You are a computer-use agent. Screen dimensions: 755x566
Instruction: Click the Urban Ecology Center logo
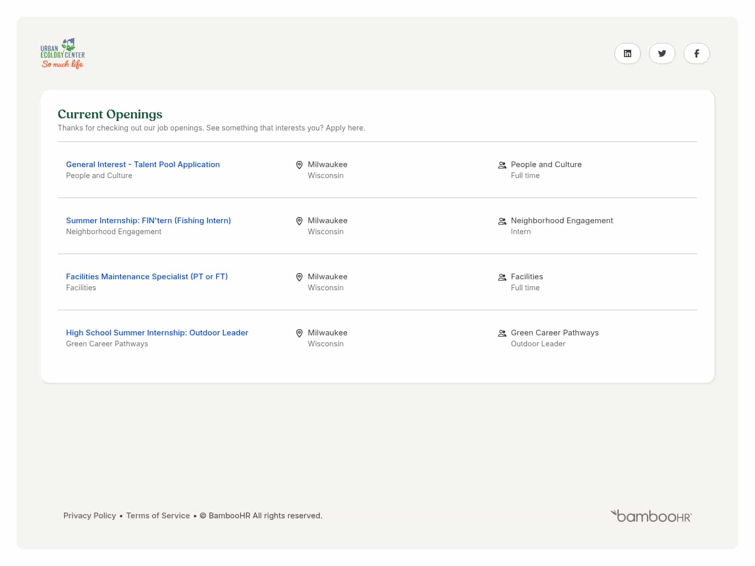pos(62,53)
